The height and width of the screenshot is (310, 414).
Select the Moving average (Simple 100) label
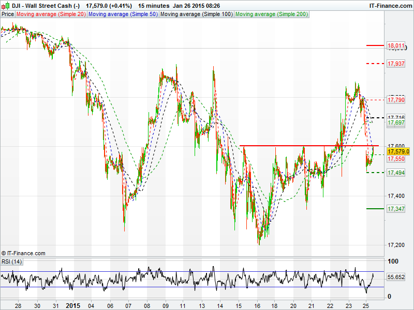pos(196,14)
